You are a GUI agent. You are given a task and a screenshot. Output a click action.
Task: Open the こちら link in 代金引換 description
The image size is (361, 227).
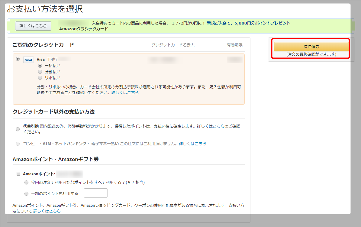218,126
